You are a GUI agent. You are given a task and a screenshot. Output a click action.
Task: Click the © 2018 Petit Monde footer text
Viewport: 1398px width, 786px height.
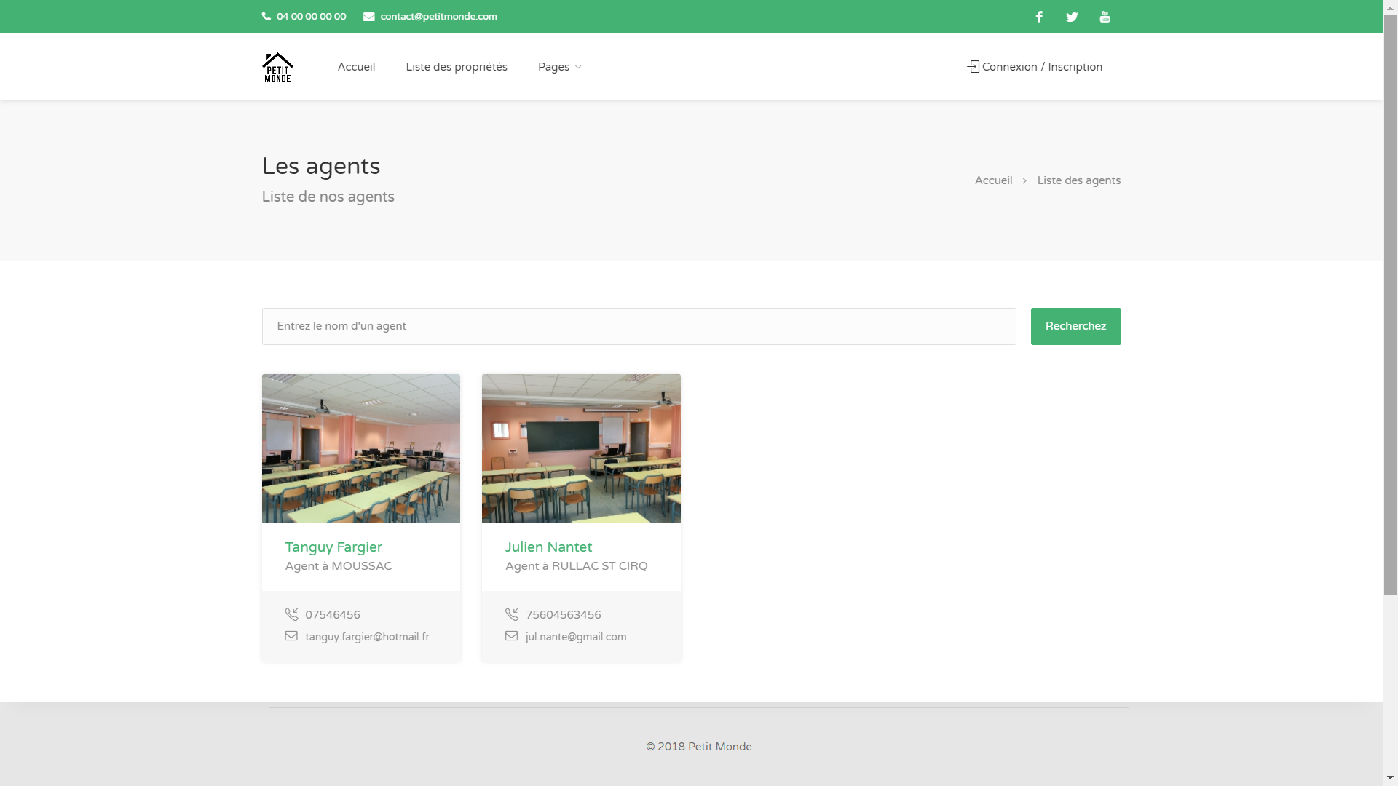699,747
